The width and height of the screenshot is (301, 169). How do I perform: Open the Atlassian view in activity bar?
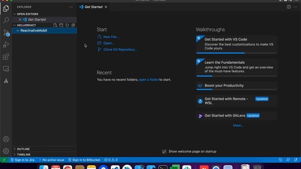(6, 81)
